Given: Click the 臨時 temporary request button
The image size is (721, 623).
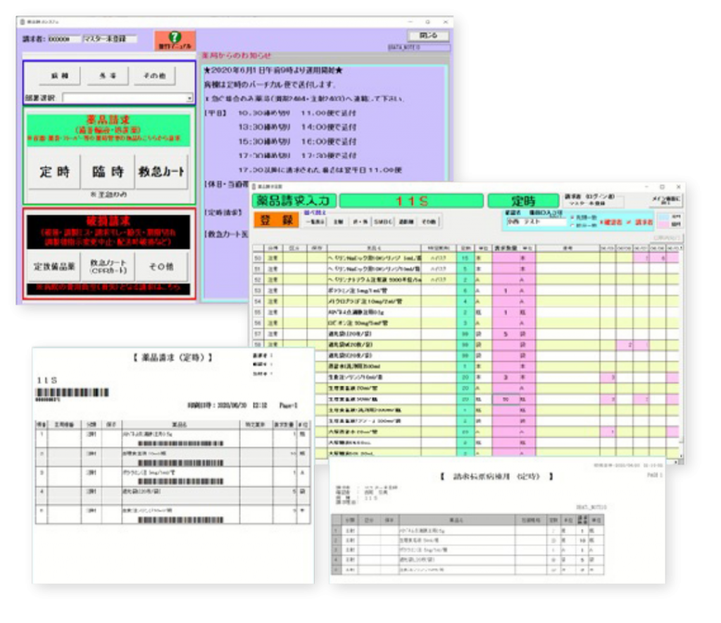Looking at the screenshot, I should pyautogui.click(x=107, y=172).
